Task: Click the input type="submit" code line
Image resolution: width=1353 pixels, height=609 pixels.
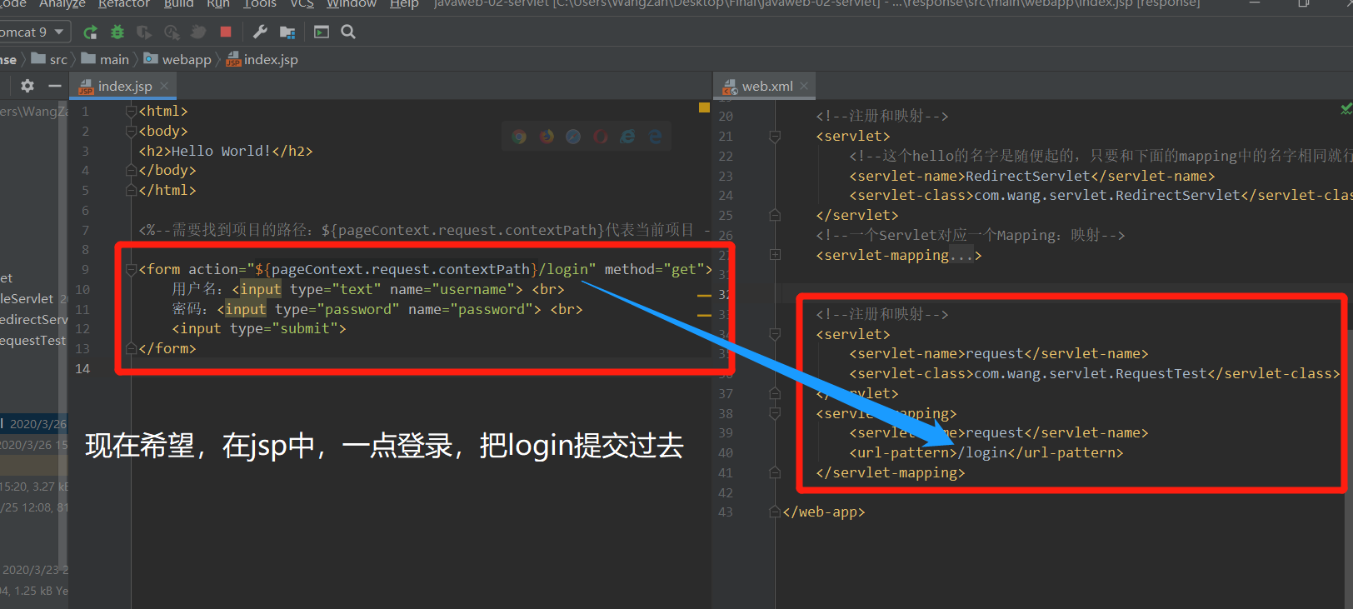Action: pyautogui.click(x=259, y=328)
